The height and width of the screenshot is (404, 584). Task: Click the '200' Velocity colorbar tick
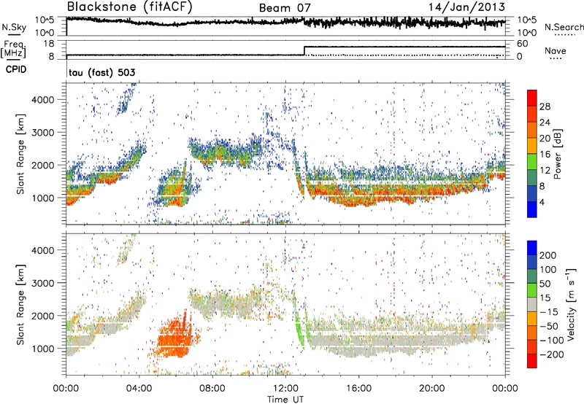point(548,255)
